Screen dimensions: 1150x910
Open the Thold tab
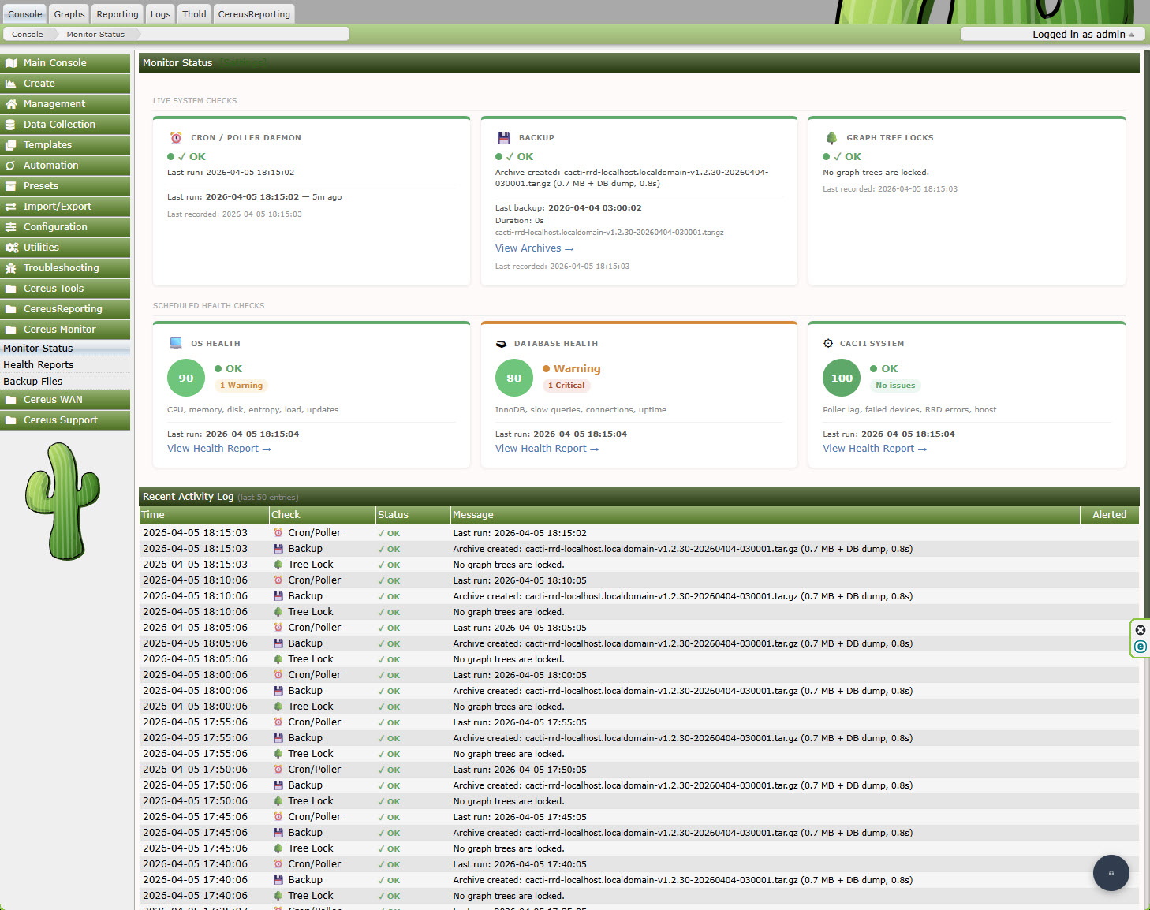coord(193,13)
